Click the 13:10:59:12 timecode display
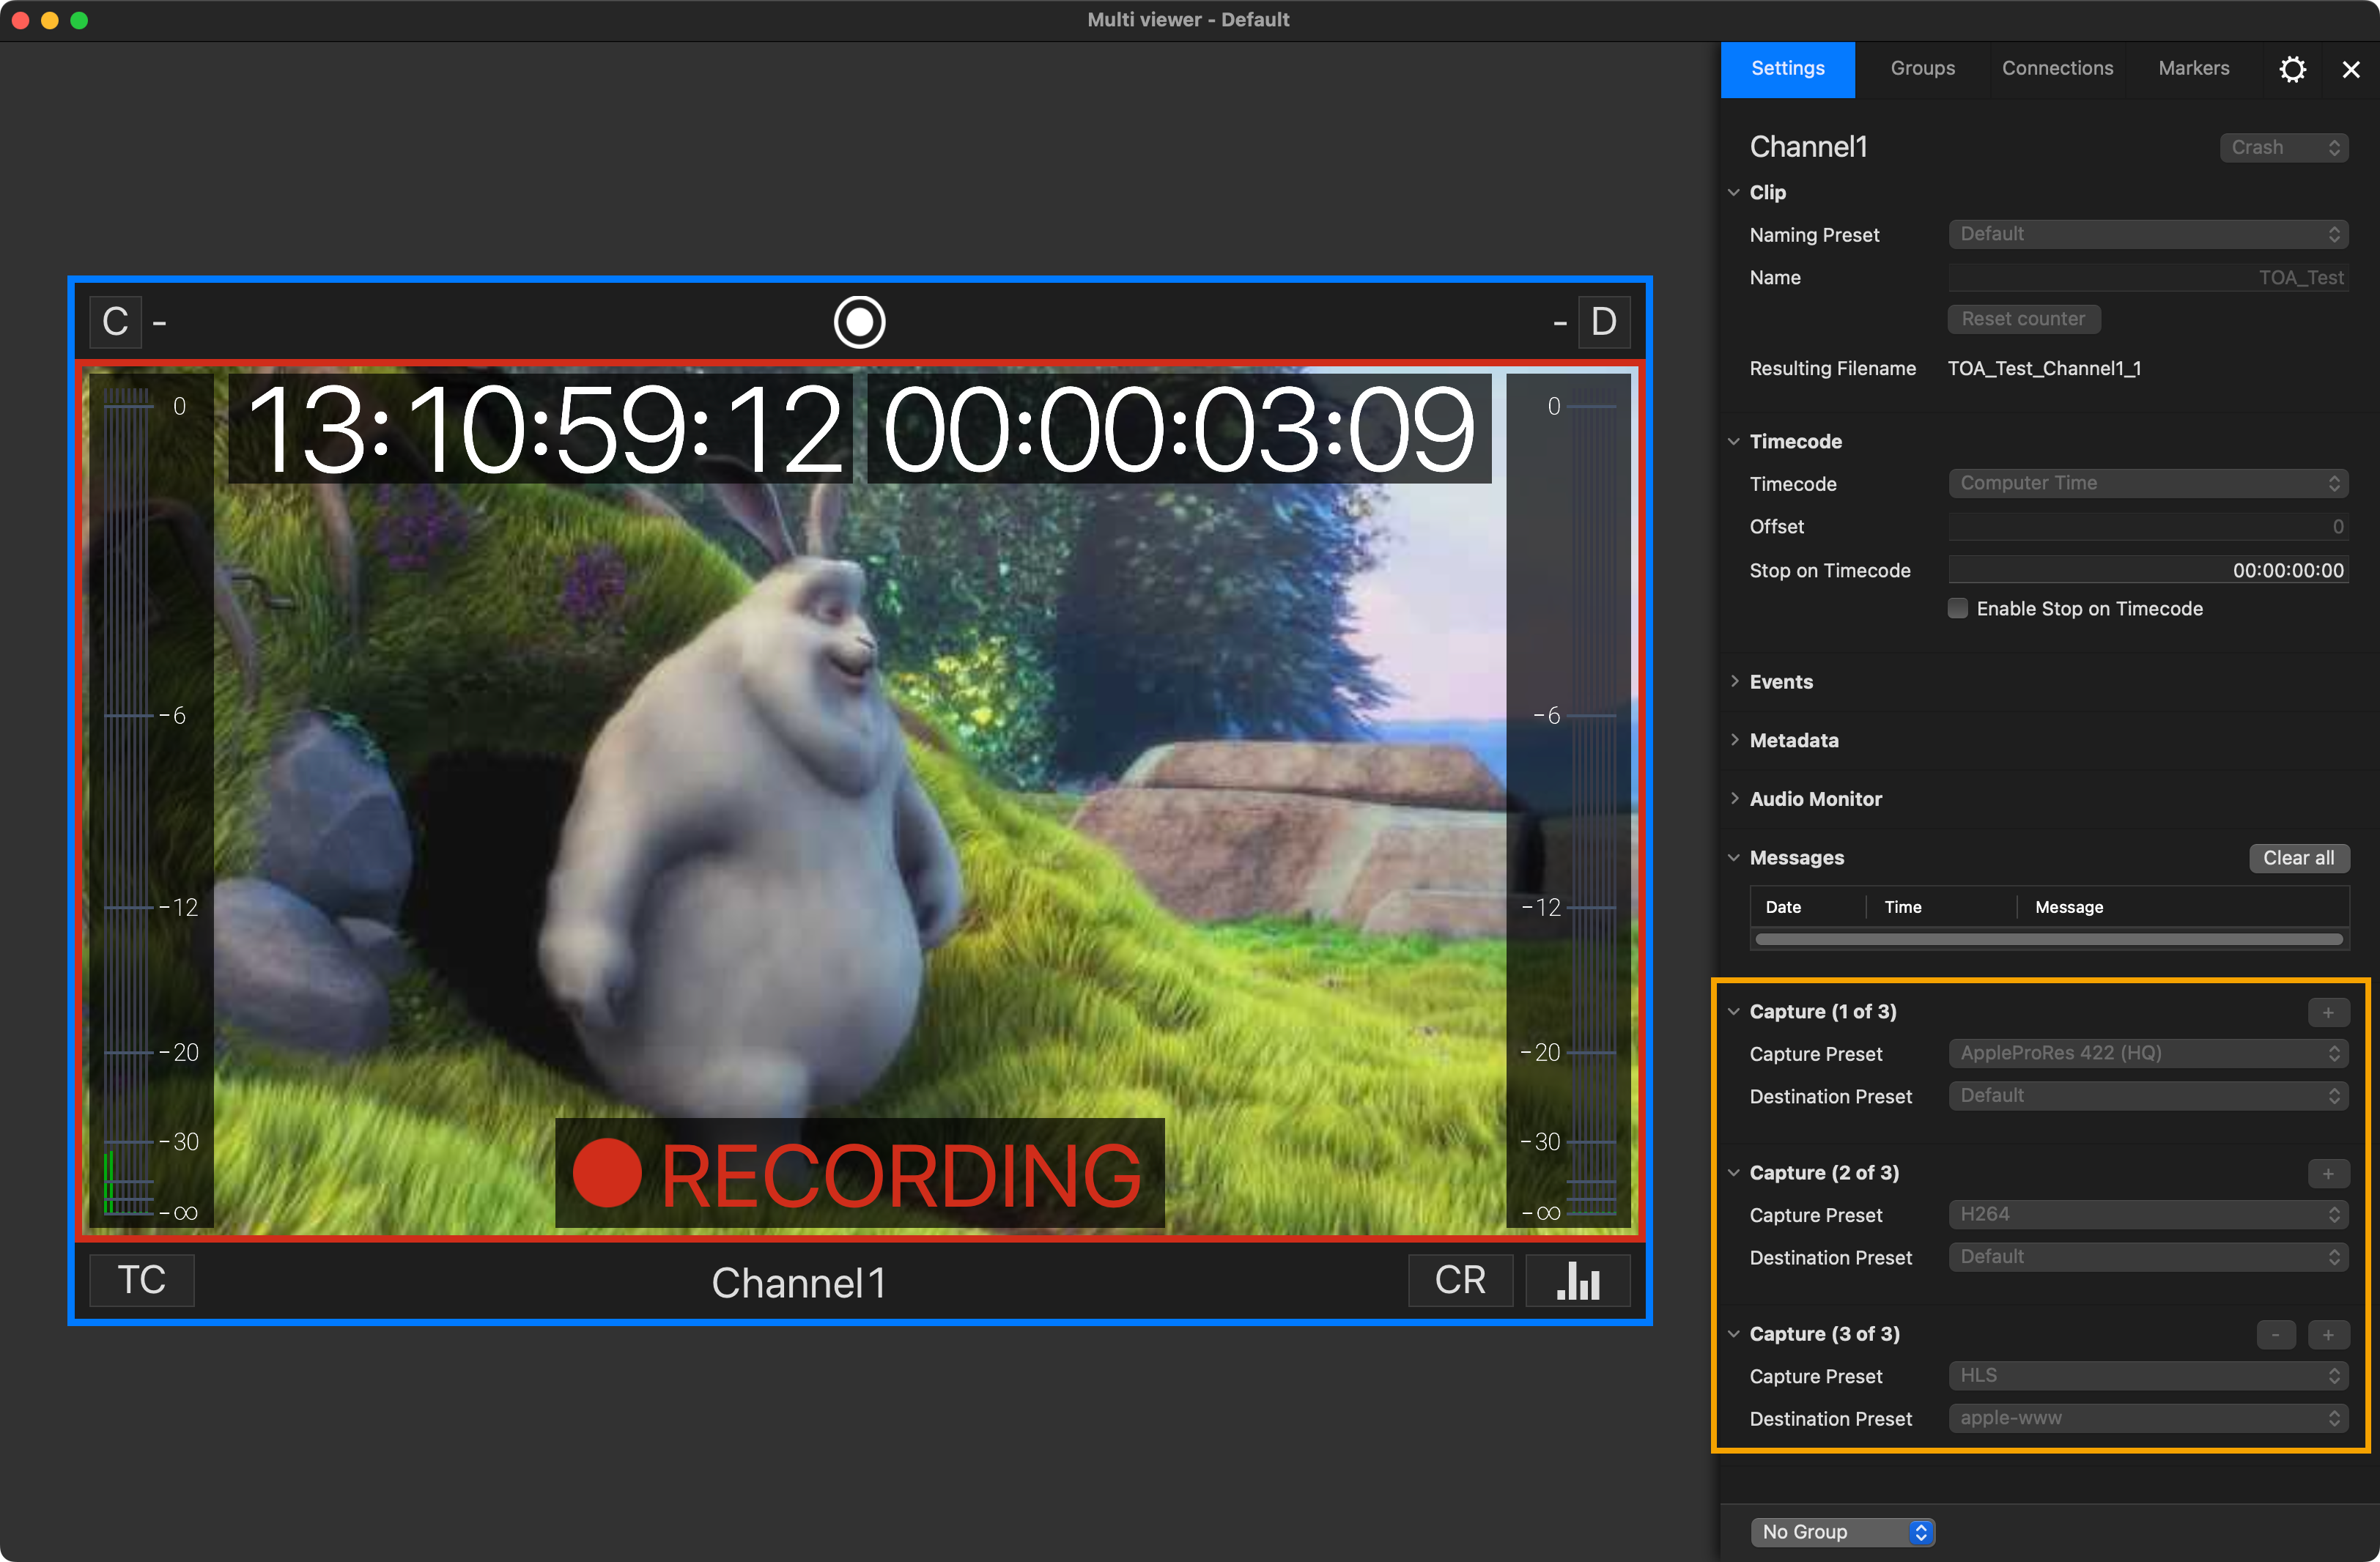2380x1562 pixels. click(x=540, y=428)
